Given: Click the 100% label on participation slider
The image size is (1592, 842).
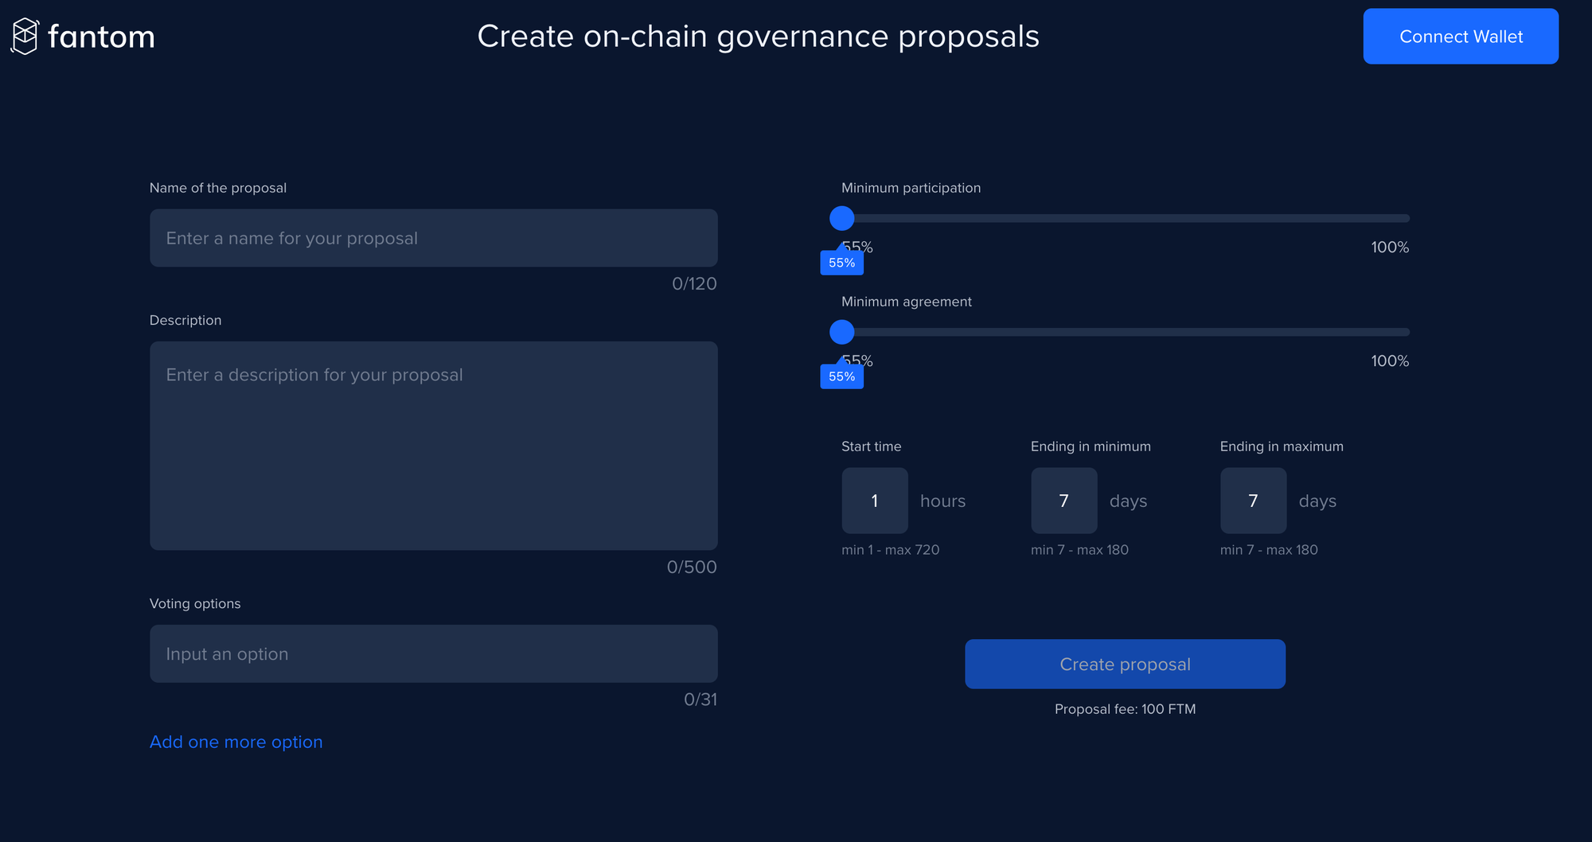Looking at the screenshot, I should coord(1389,248).
